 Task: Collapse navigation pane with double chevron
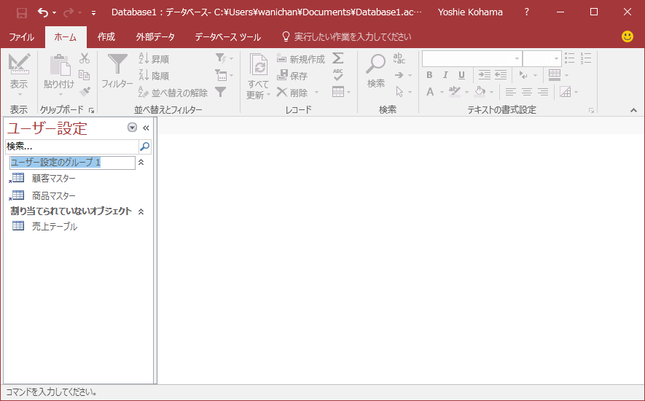click(x=146, y=128)
